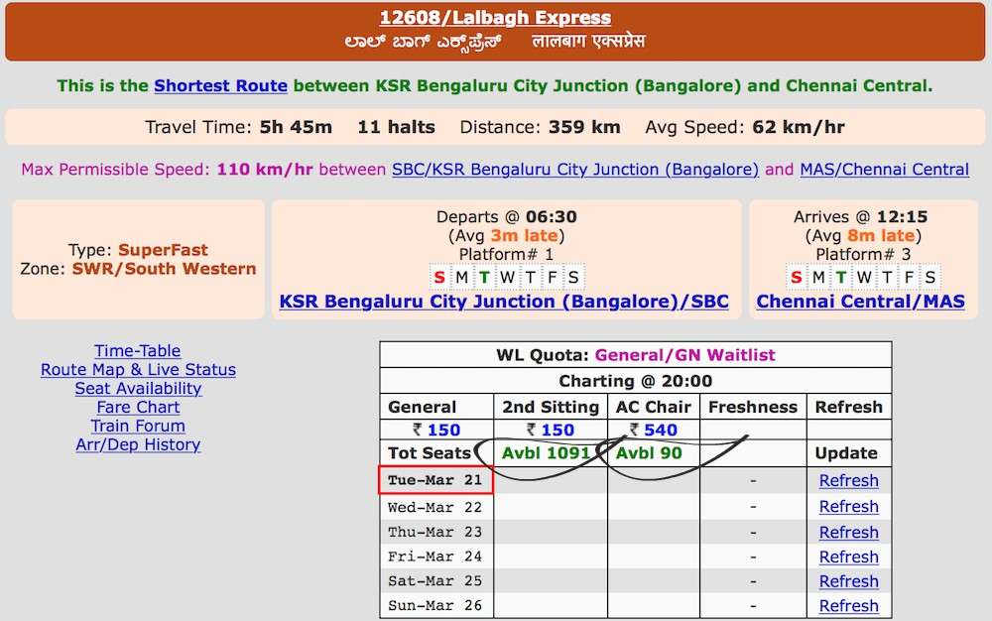
Task: Refresh availability for Sat-Mar 25
Action: click(x=848, y=581)
